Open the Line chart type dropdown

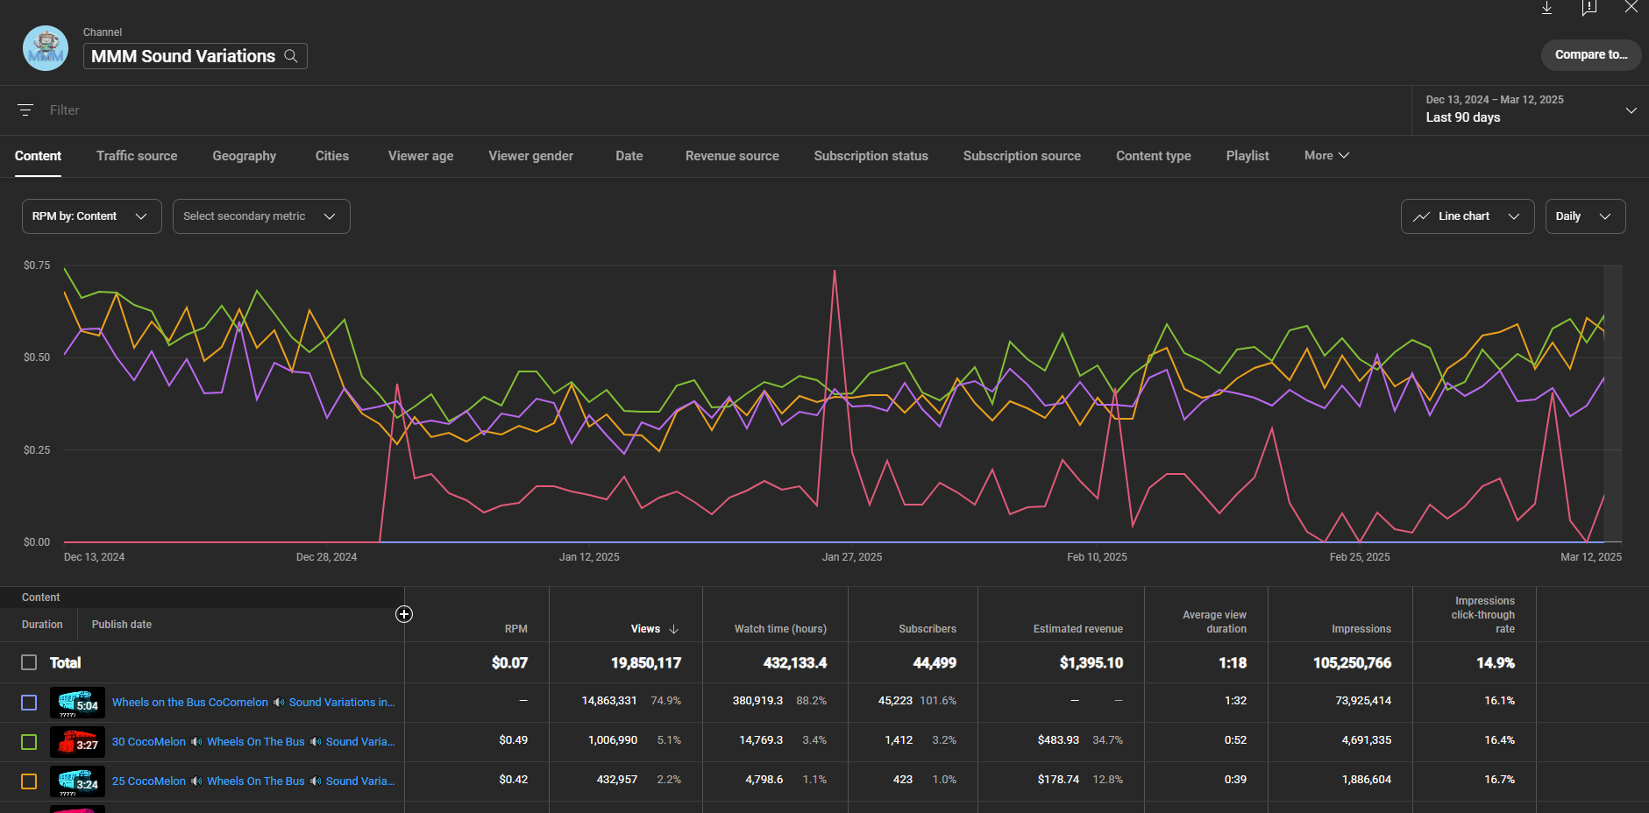point(1468,216)
